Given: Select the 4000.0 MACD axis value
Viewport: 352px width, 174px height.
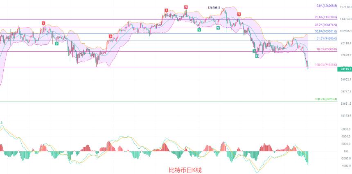Looking at the screenshot, I should (347, 137).
